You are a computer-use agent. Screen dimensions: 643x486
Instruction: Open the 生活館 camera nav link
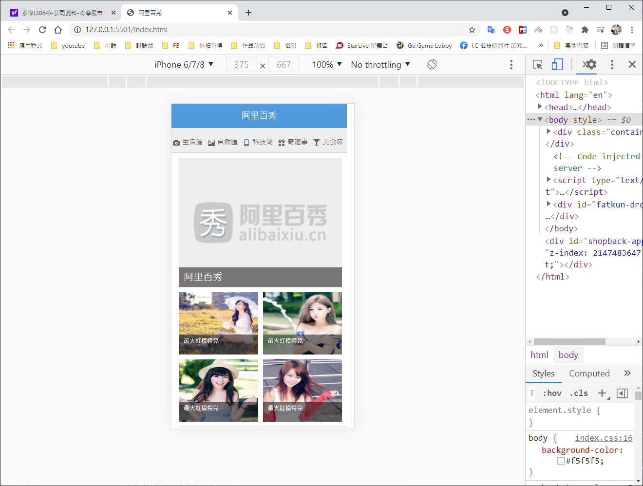pos(188,142)
